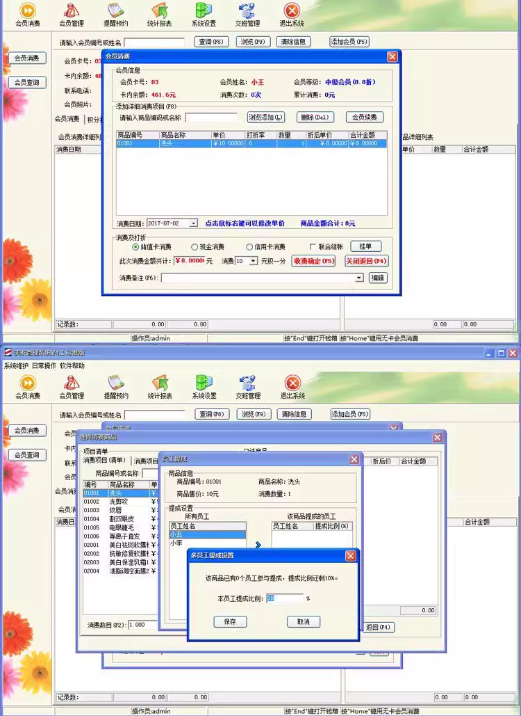Expand the 消费备注 combo box
This screenshot has height=716, width=521.
click(x=359, y=278)
